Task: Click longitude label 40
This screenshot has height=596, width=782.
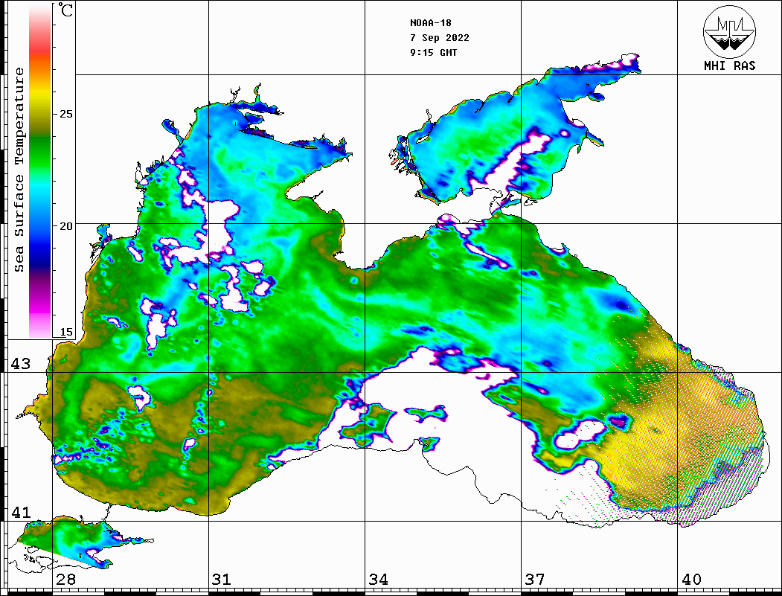Action: point(691,580)
